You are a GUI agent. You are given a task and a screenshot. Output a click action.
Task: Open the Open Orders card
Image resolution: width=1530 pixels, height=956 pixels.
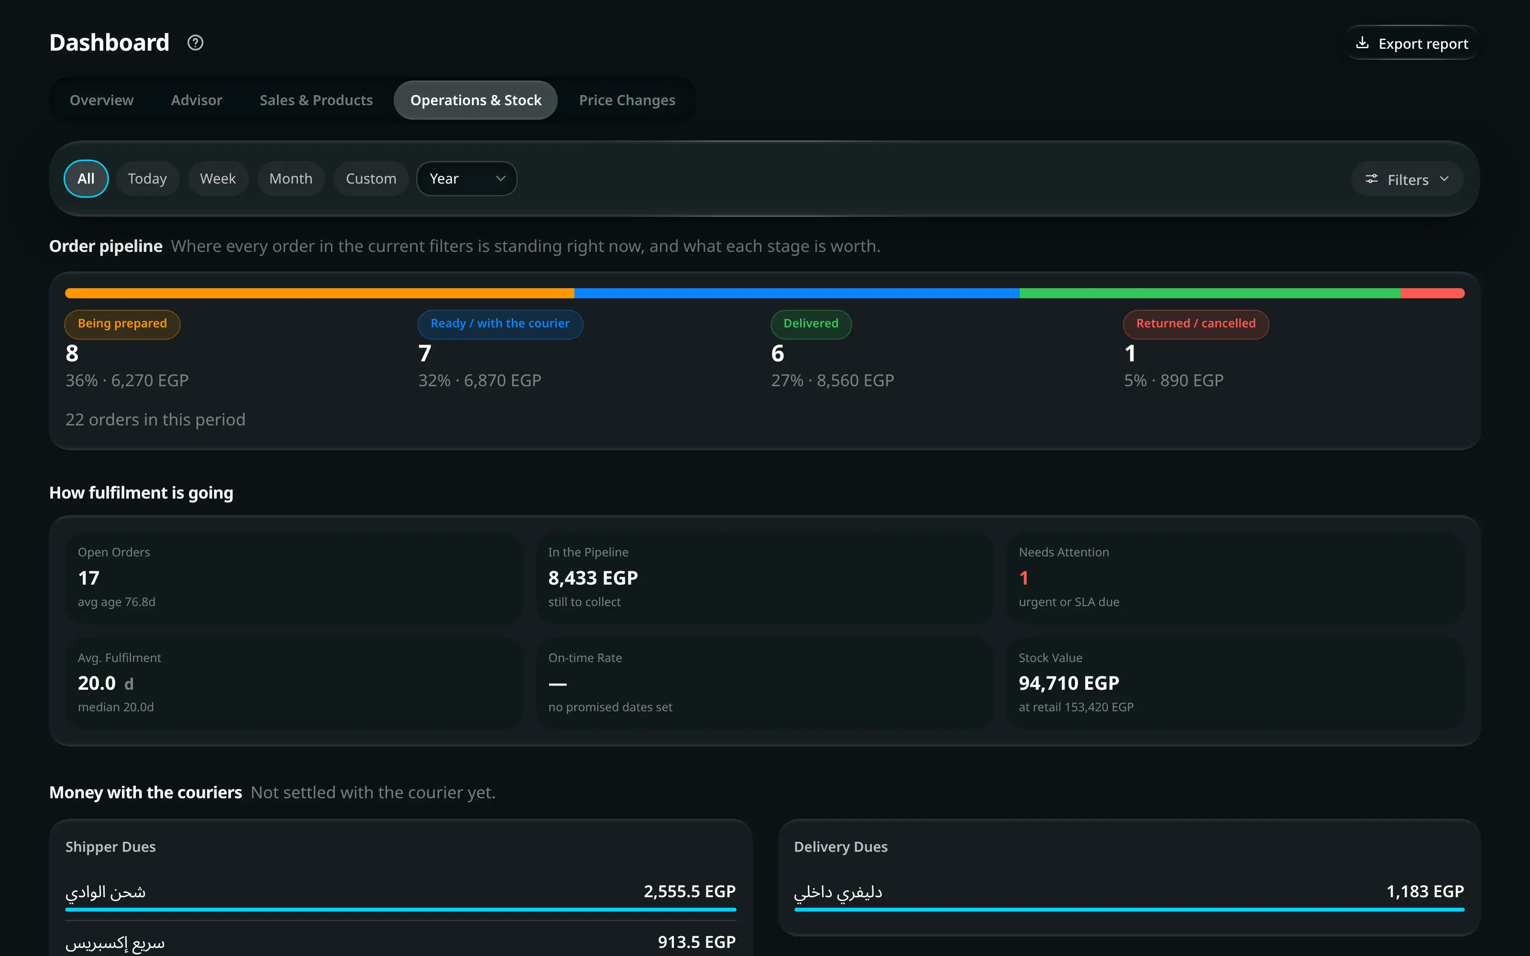(x=294, y=578)
